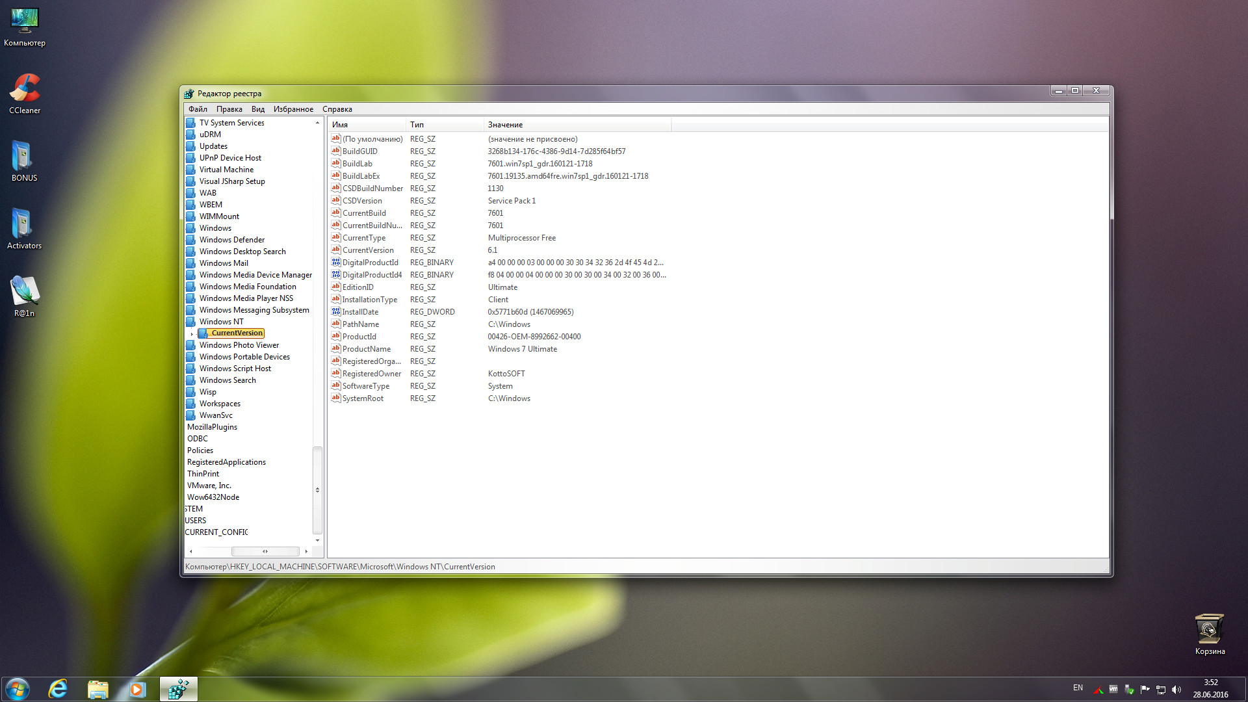The width and height of the screenshot is (1248, 702).
Task: Sort by the Имя column header
Action: click(367, 125)
